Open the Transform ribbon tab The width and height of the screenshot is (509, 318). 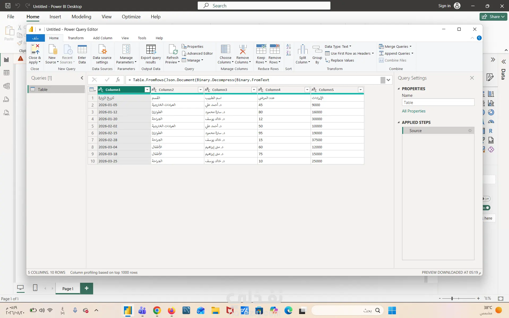[x=76, y=38]
